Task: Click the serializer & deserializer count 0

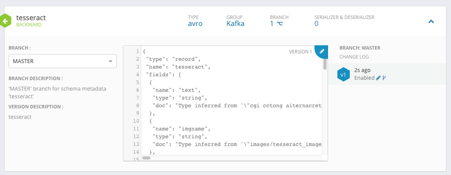Action: (x=316, y=23)
